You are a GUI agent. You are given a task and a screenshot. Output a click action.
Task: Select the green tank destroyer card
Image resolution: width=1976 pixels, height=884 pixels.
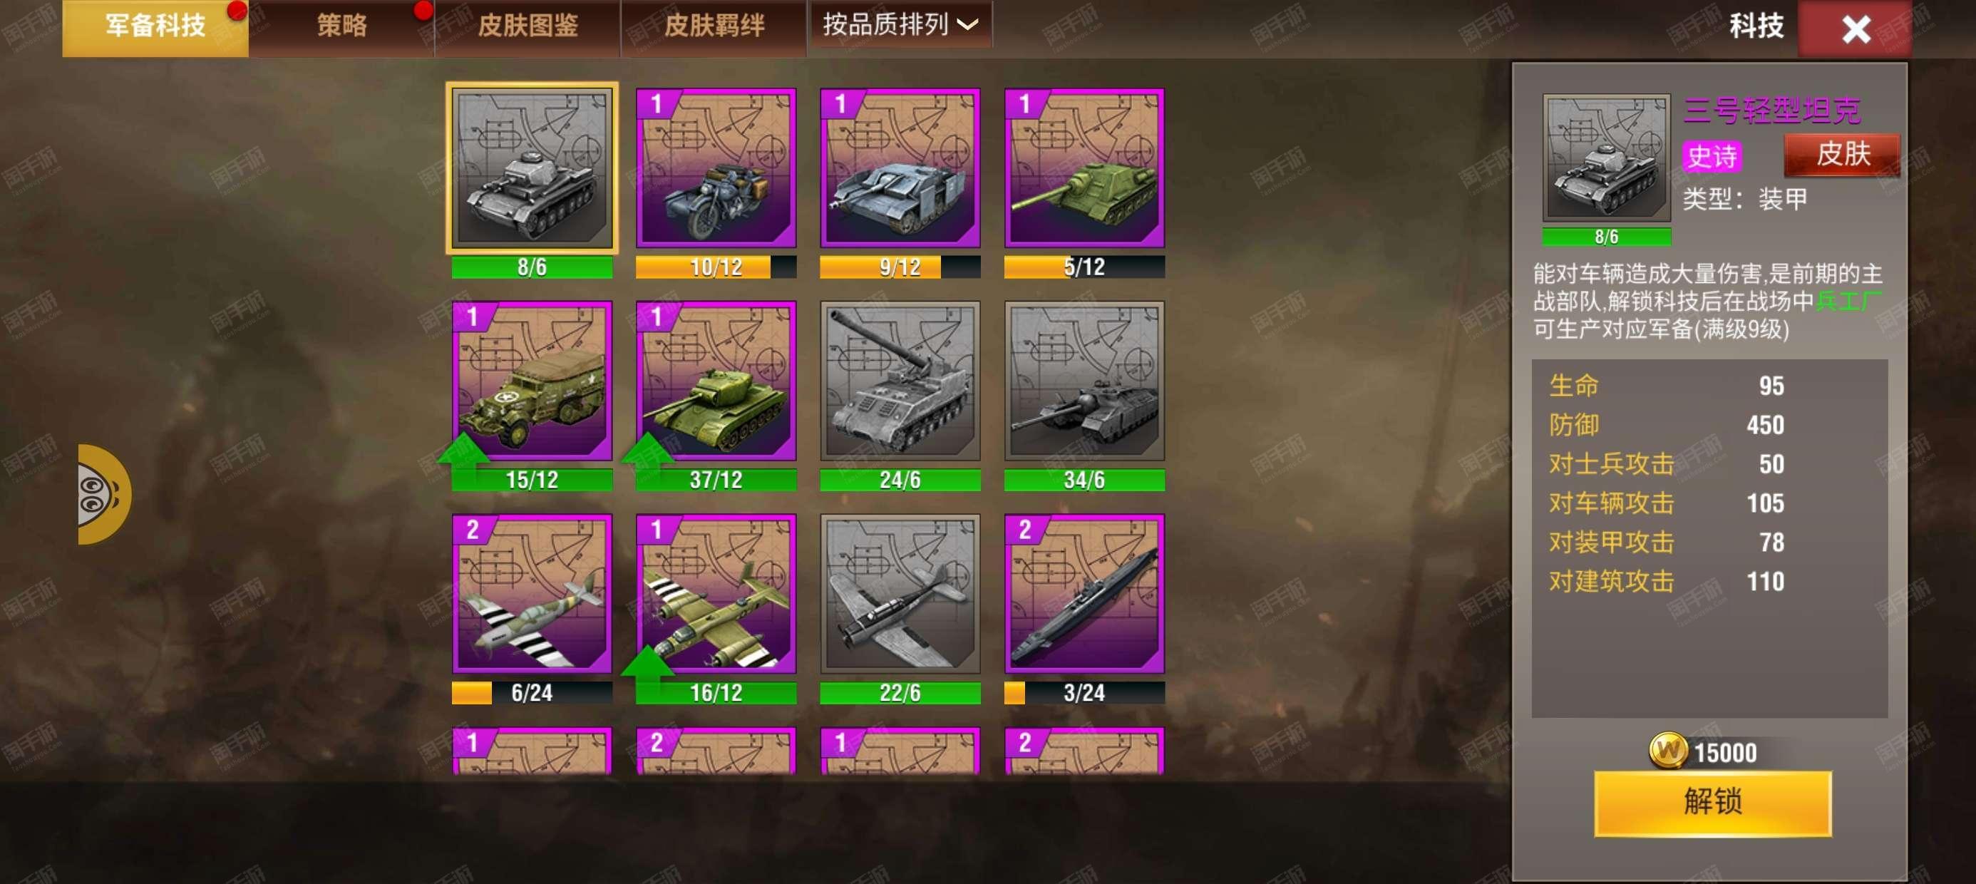[1084, 168]
